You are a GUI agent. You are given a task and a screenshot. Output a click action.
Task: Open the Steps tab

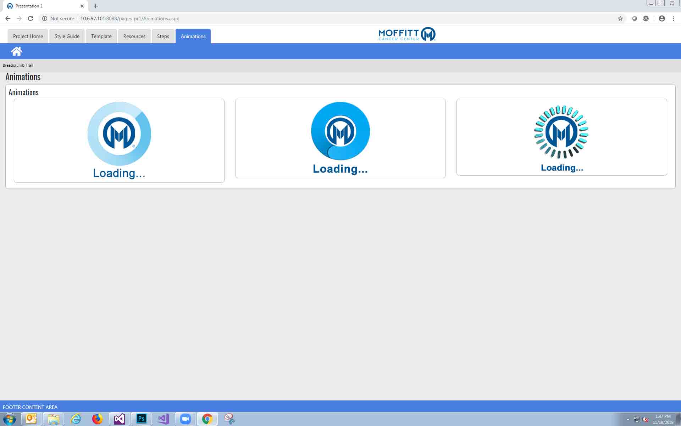pyautogui.click(x=163, y=36)
